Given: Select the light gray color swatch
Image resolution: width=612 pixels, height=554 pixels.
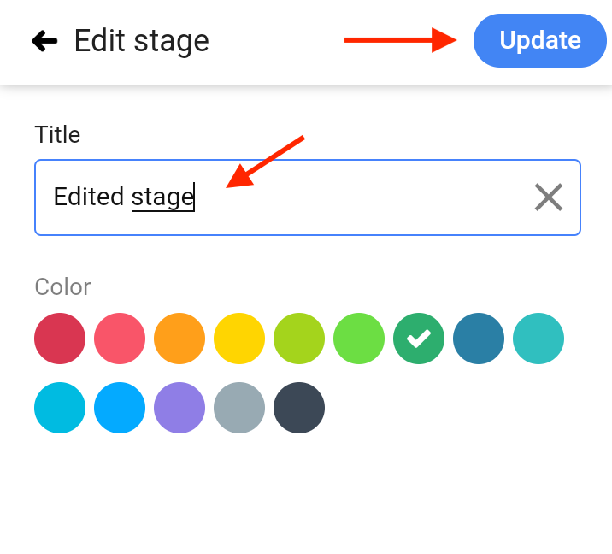Looking at the screenshot, I should click(x=239, y=408).
